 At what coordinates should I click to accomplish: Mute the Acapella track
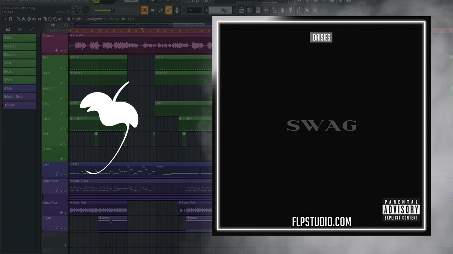[65, 51]
